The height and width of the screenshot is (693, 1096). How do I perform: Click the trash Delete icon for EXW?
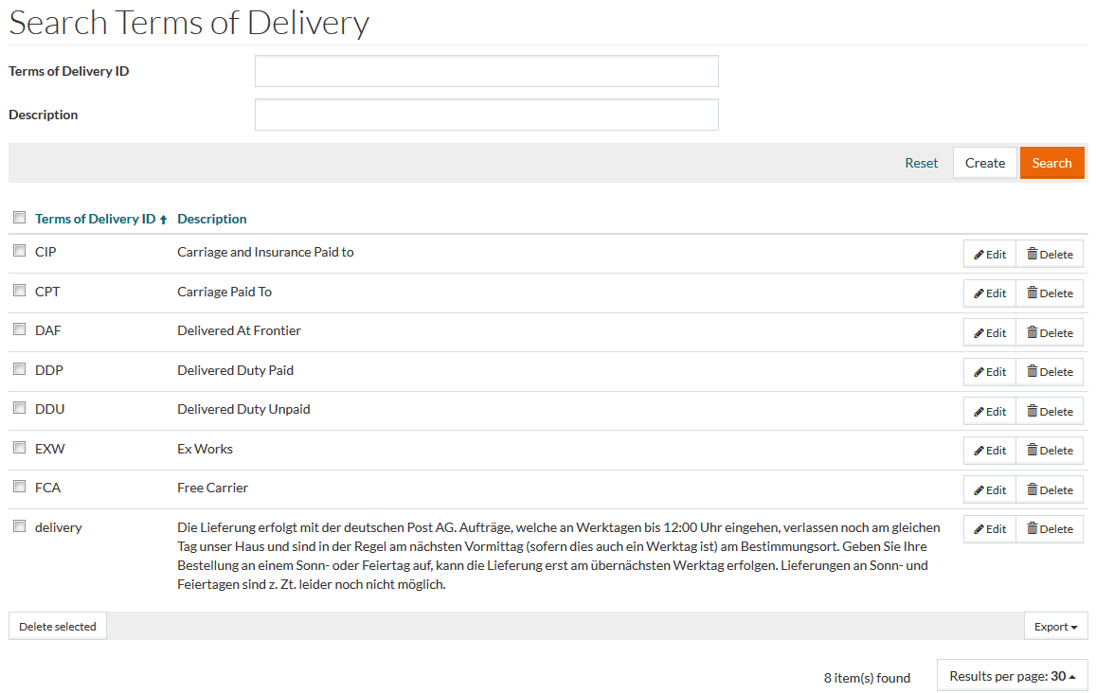pyautogui.click(x=1033, y=451)
